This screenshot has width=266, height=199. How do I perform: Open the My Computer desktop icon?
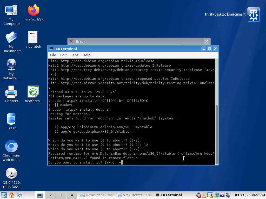[11, 15]
